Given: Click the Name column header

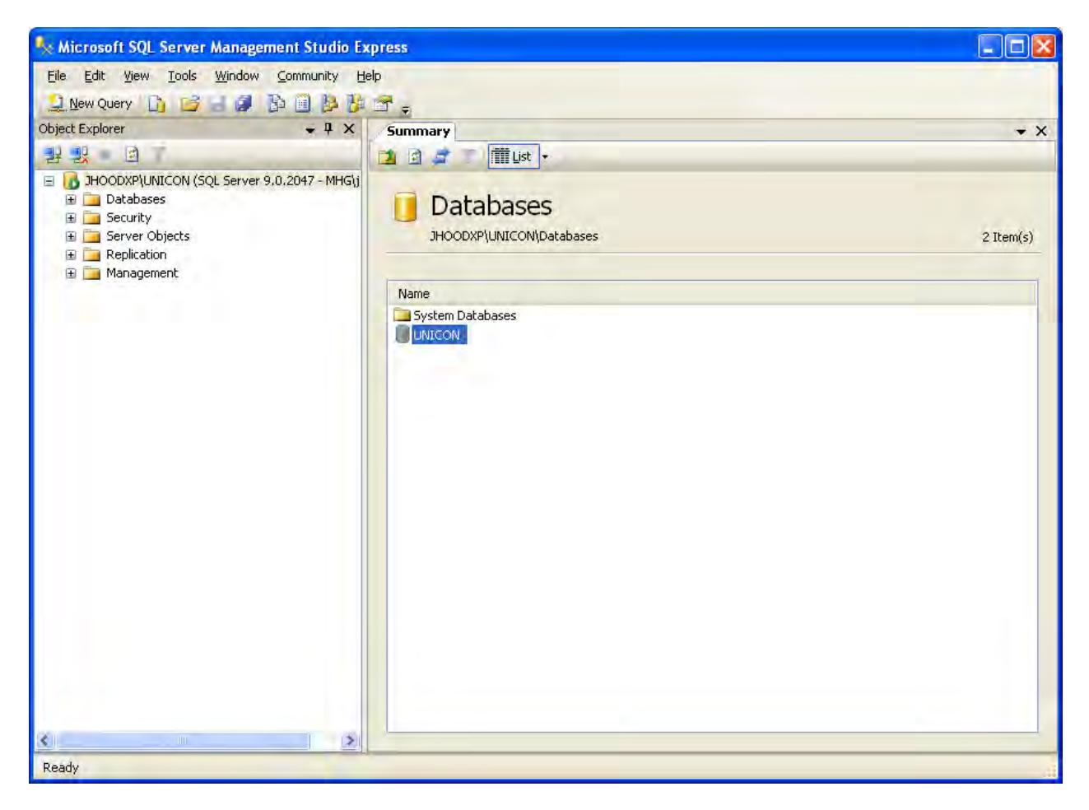Looking at the screenshot, I should (x=712, y=294).
